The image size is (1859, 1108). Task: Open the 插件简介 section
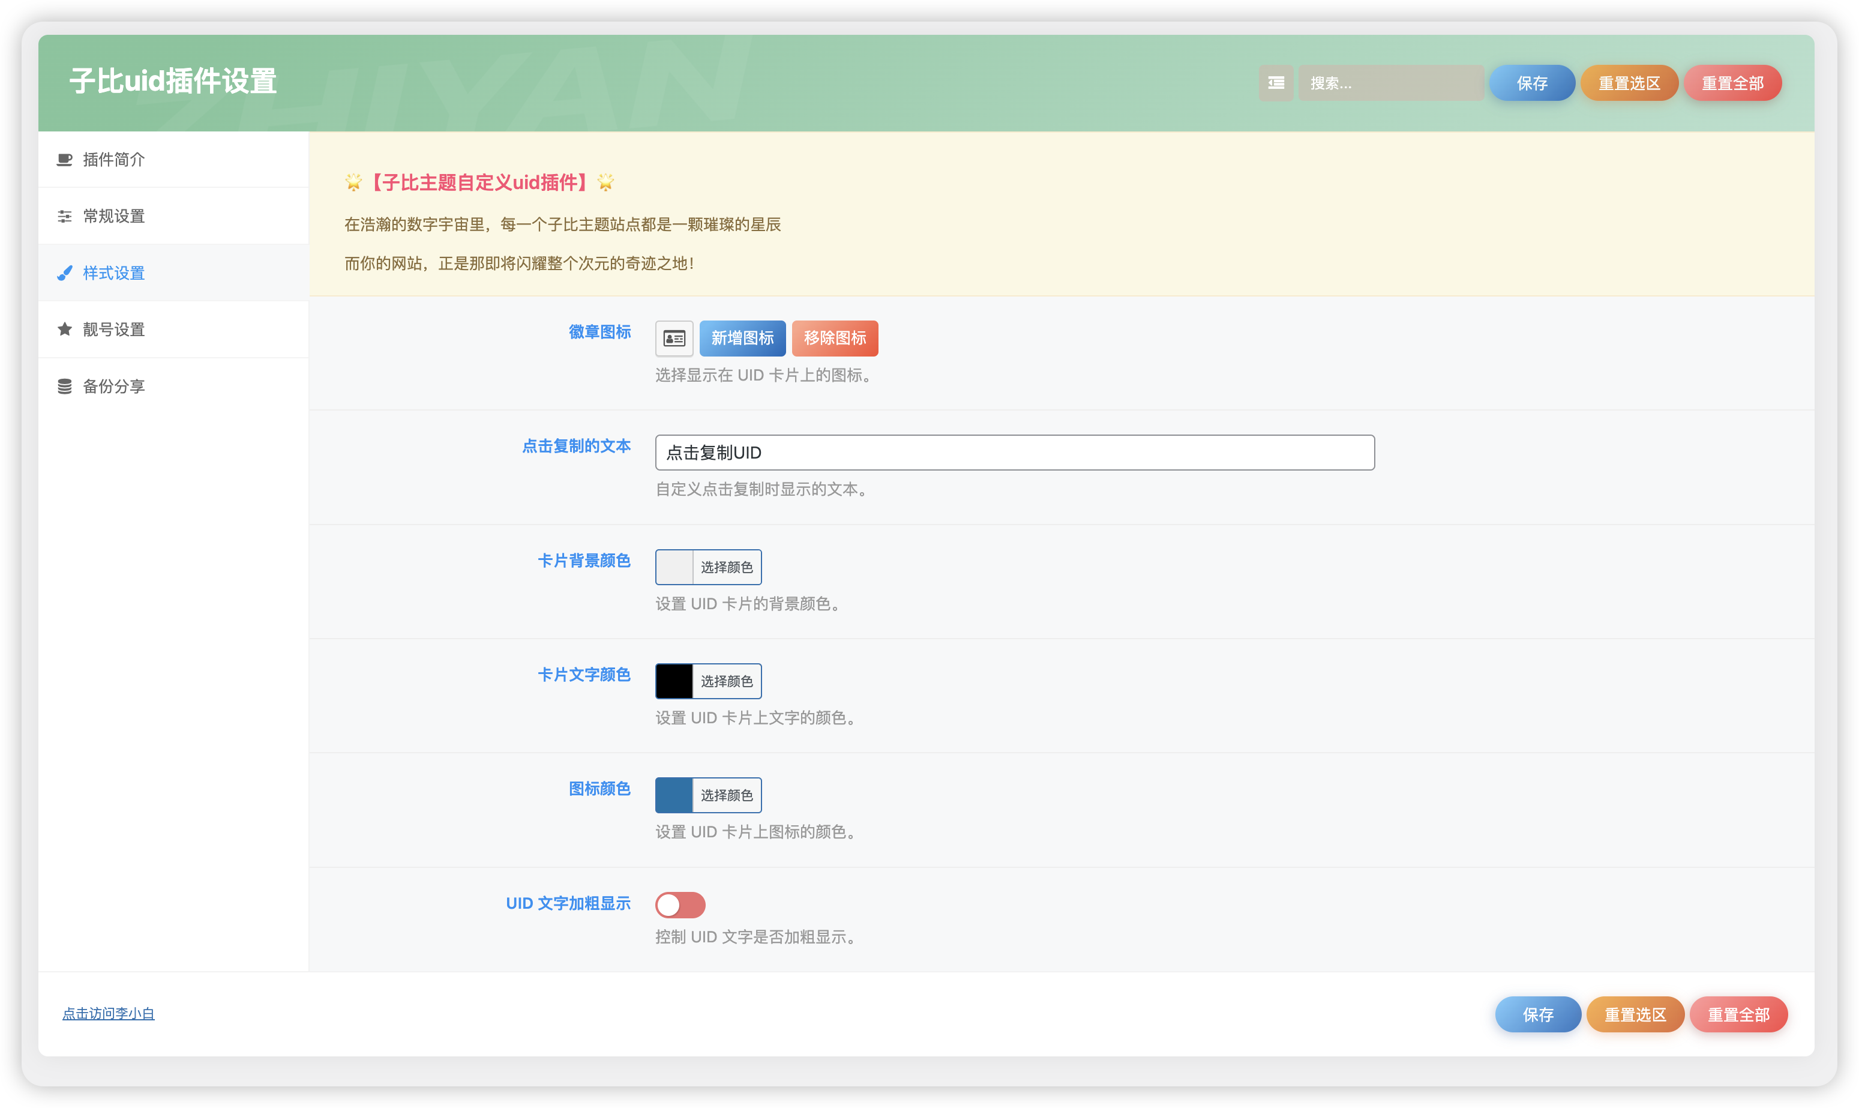[x=113, y=159]
